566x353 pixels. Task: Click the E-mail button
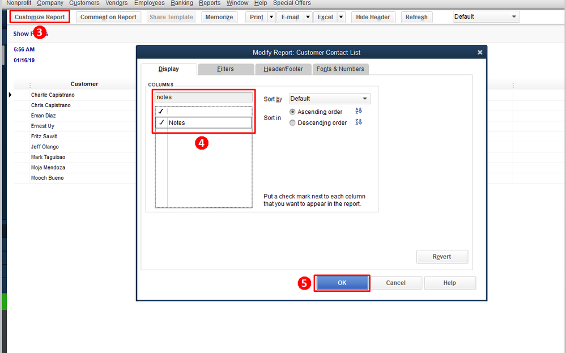pos(290,17)
